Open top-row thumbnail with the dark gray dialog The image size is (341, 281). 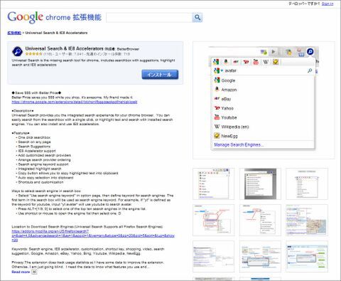pyautogui.click(x=260, y=184)
